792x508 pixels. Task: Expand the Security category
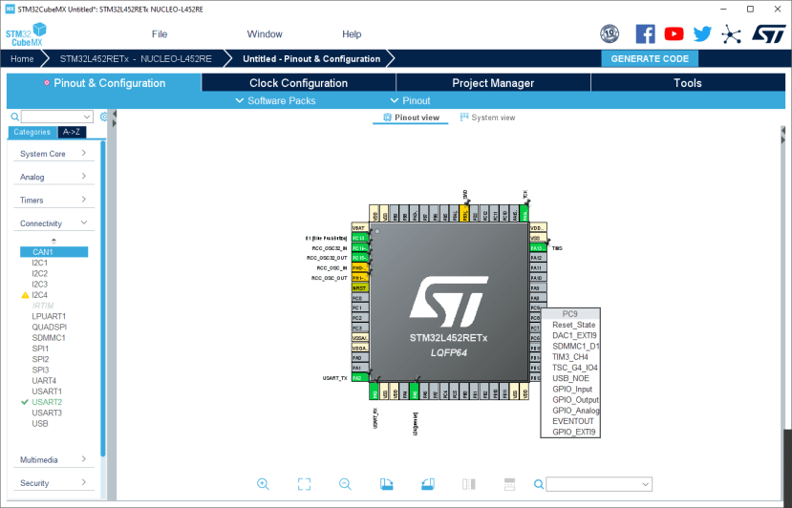click(54, 483)
